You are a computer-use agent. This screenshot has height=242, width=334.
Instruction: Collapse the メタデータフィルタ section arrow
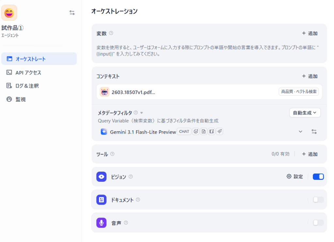pyautogui.click(x=142, y=113)
